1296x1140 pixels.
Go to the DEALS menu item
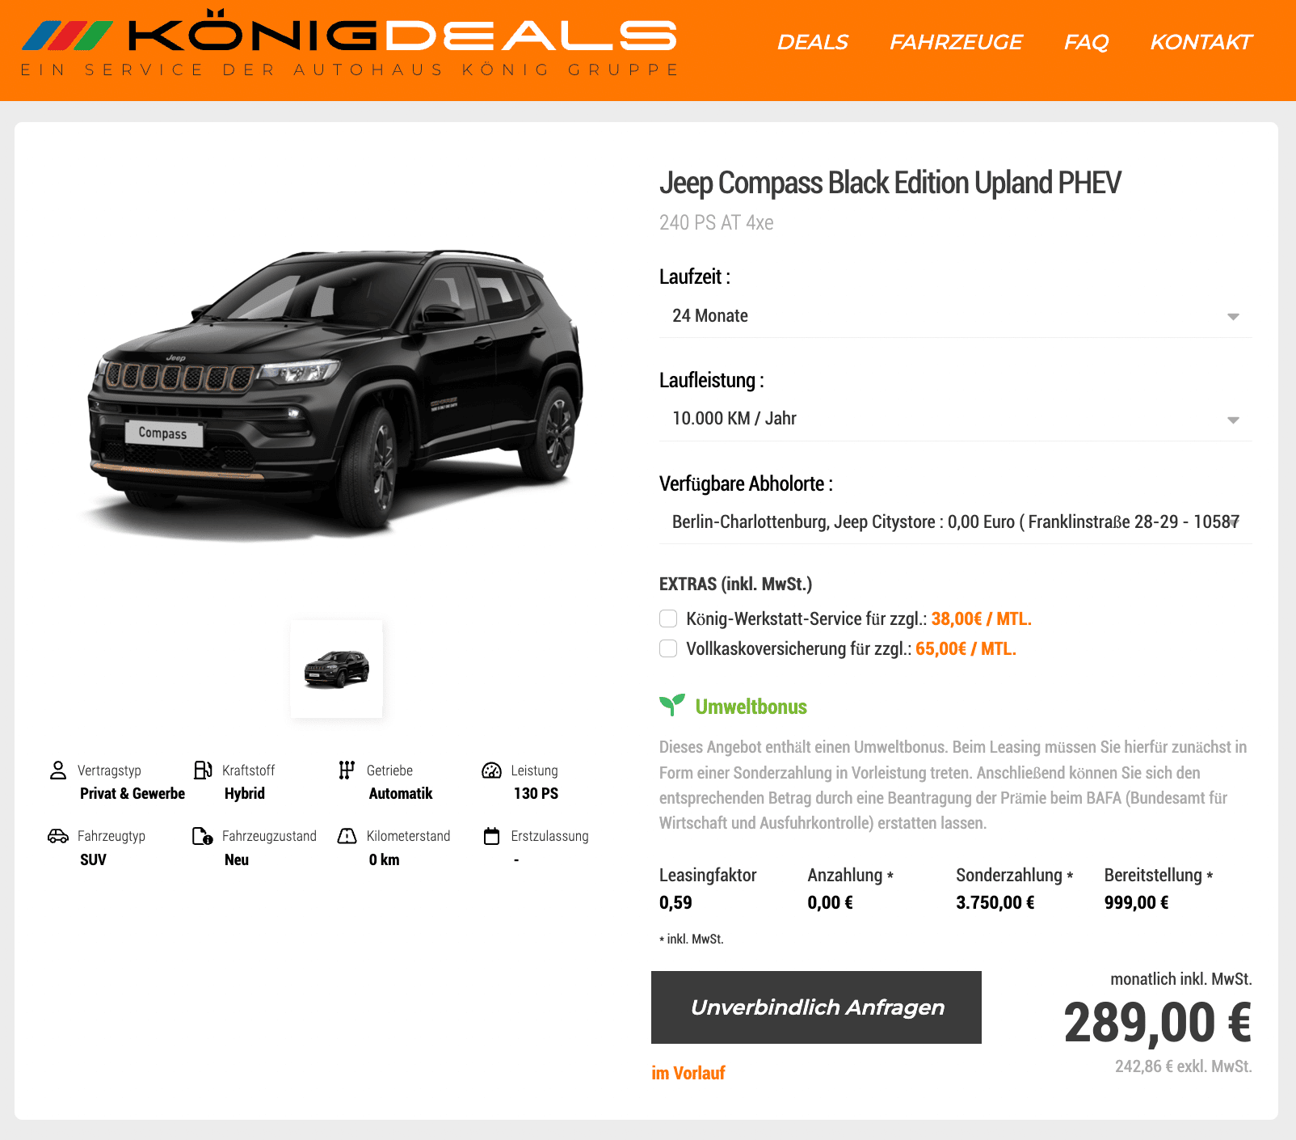pyautogui.click(x=813, y=42)
